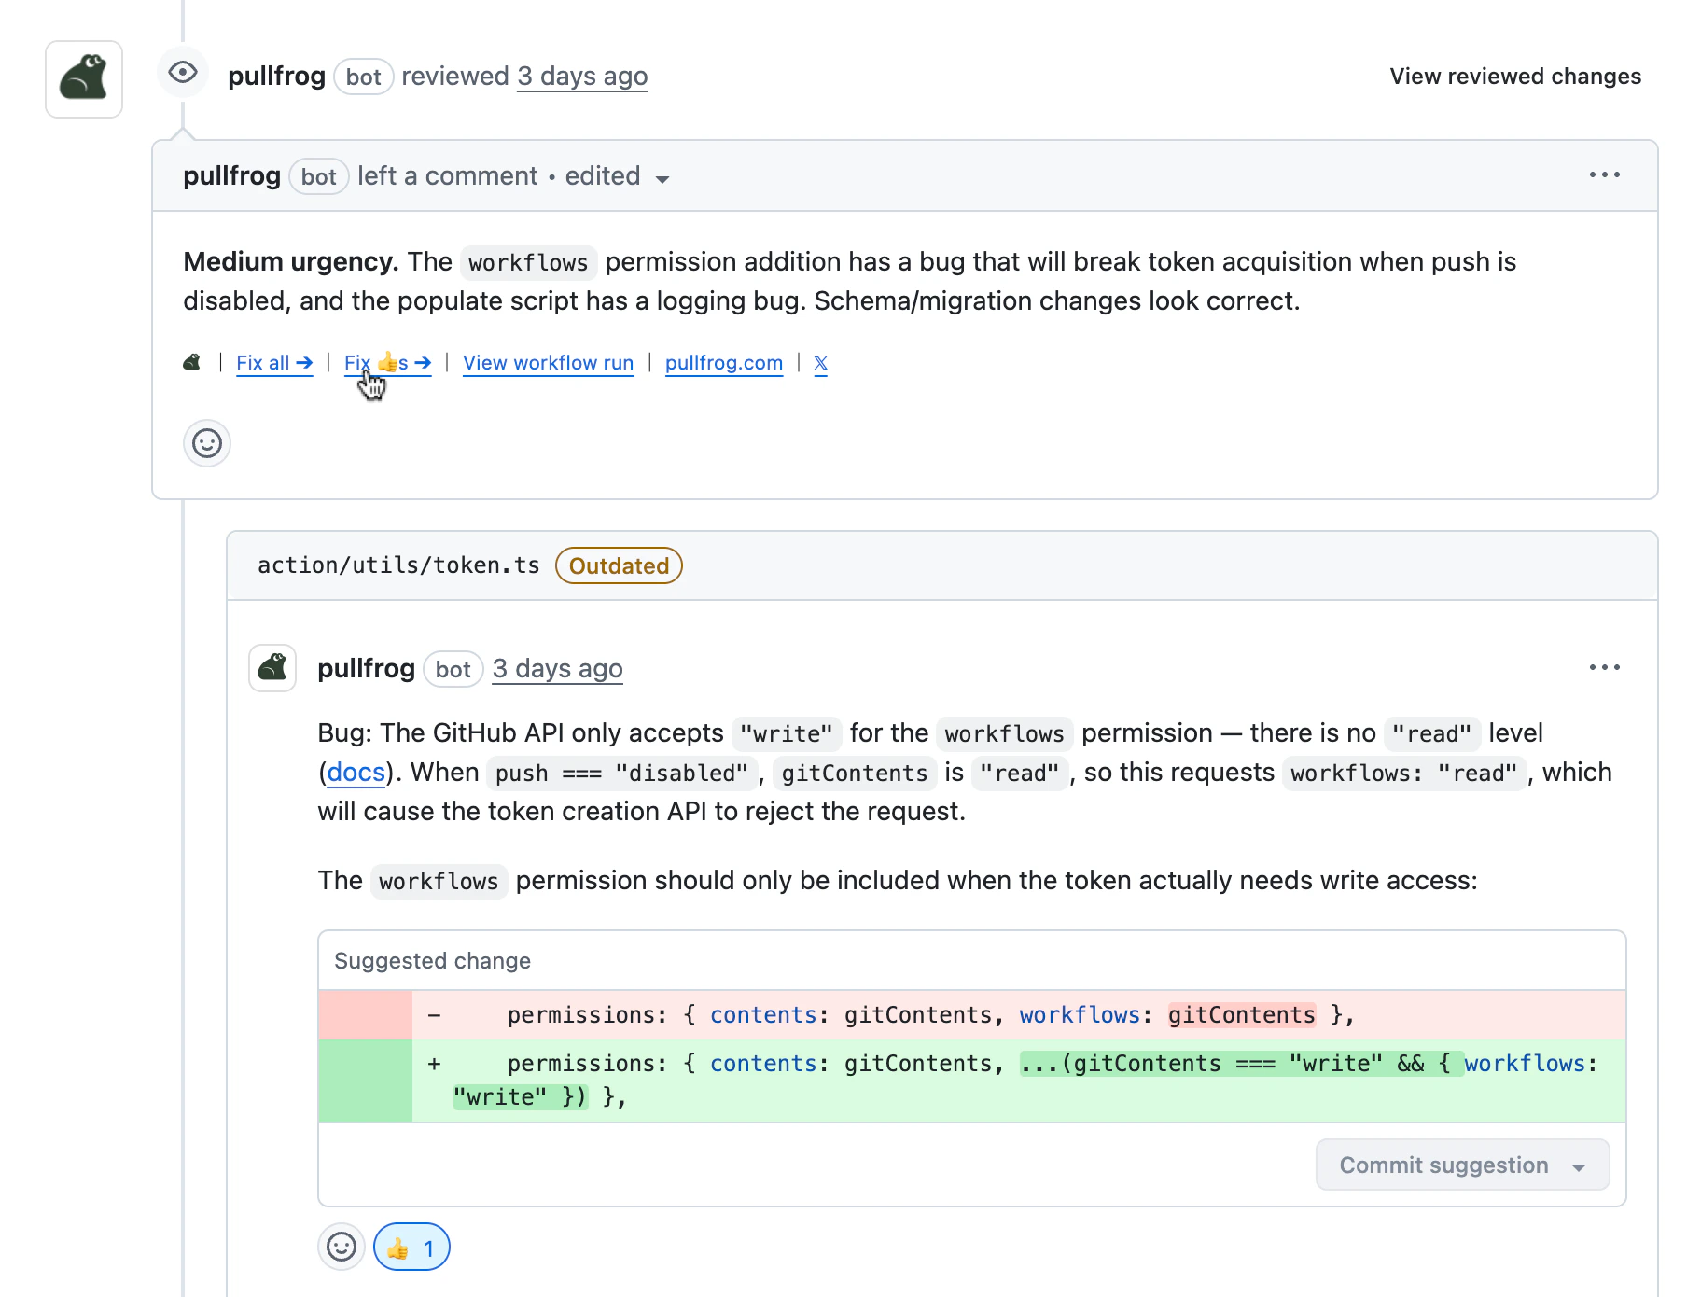Visit the pullfrog.com link
The width and height of the screenshot is (1701, 1297).
(724, 363)
